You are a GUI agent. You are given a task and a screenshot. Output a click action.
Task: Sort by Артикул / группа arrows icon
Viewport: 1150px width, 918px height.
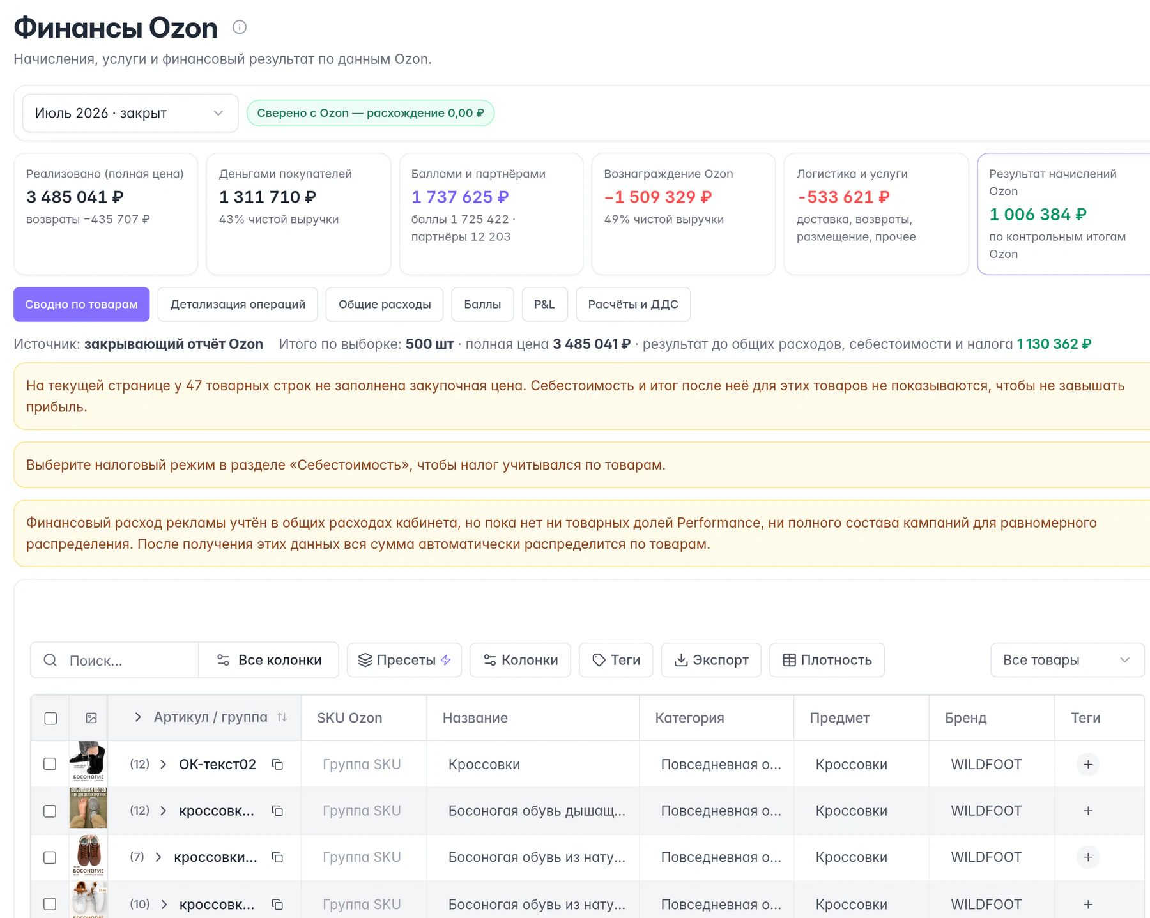point(282,717)
